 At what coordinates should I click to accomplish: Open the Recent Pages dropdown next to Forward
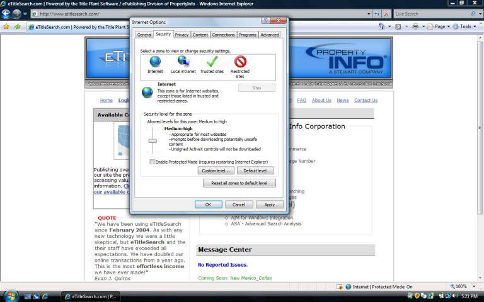[x=25, y=14]
